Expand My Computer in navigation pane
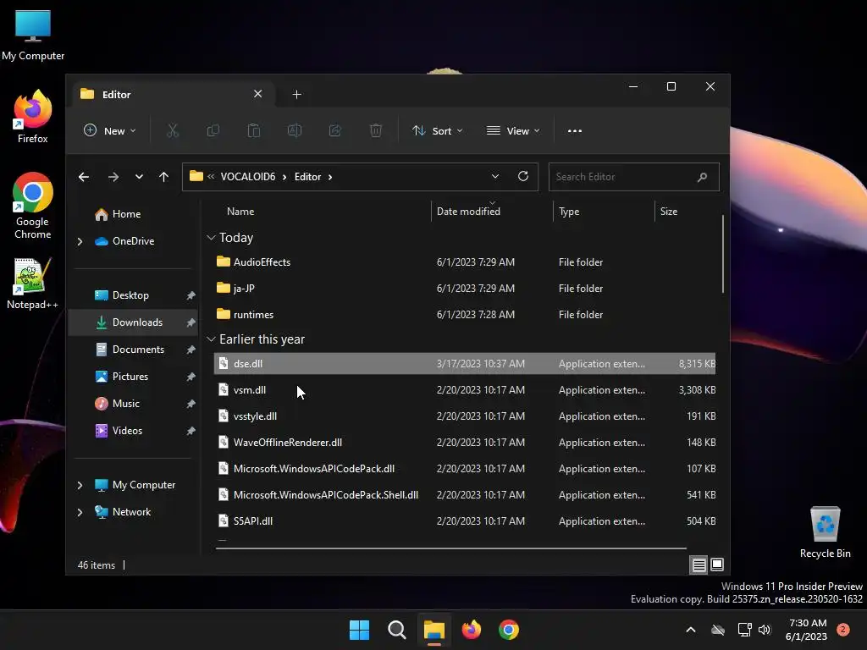 (80, 485)
